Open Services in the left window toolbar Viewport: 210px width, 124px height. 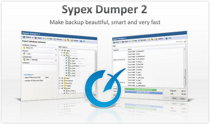[x=58, y=39]
